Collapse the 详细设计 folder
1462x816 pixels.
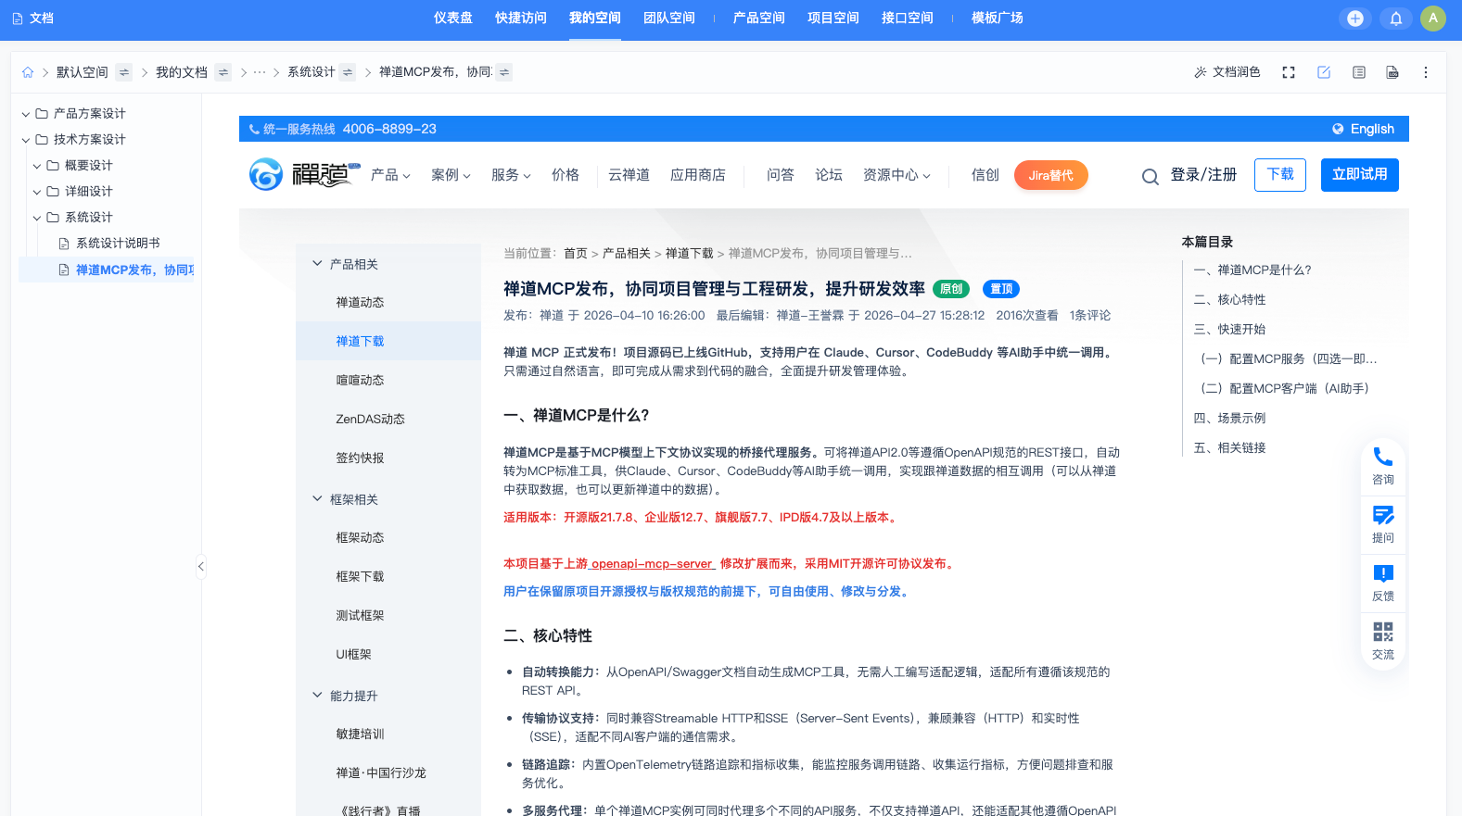pos(37,192)
